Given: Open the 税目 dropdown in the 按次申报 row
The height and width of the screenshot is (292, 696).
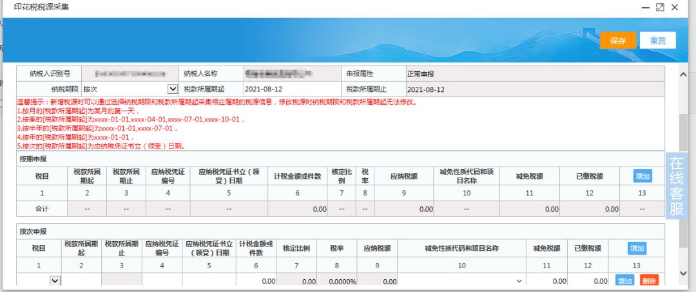Looking at the screenshot, I should tap(55, 280).
